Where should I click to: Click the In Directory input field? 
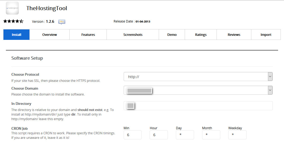[198, 106]
